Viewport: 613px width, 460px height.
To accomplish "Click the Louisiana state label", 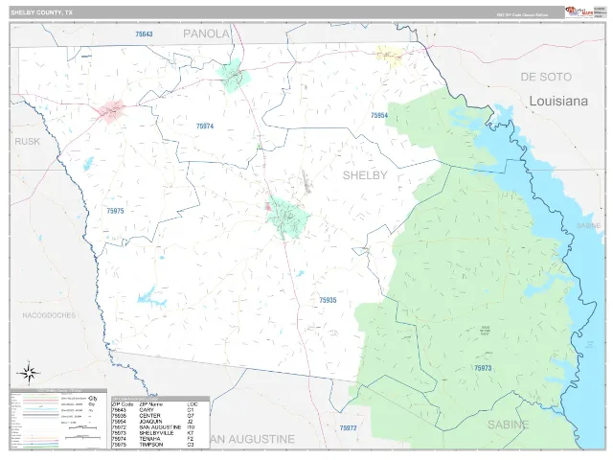I will (558, 101).
